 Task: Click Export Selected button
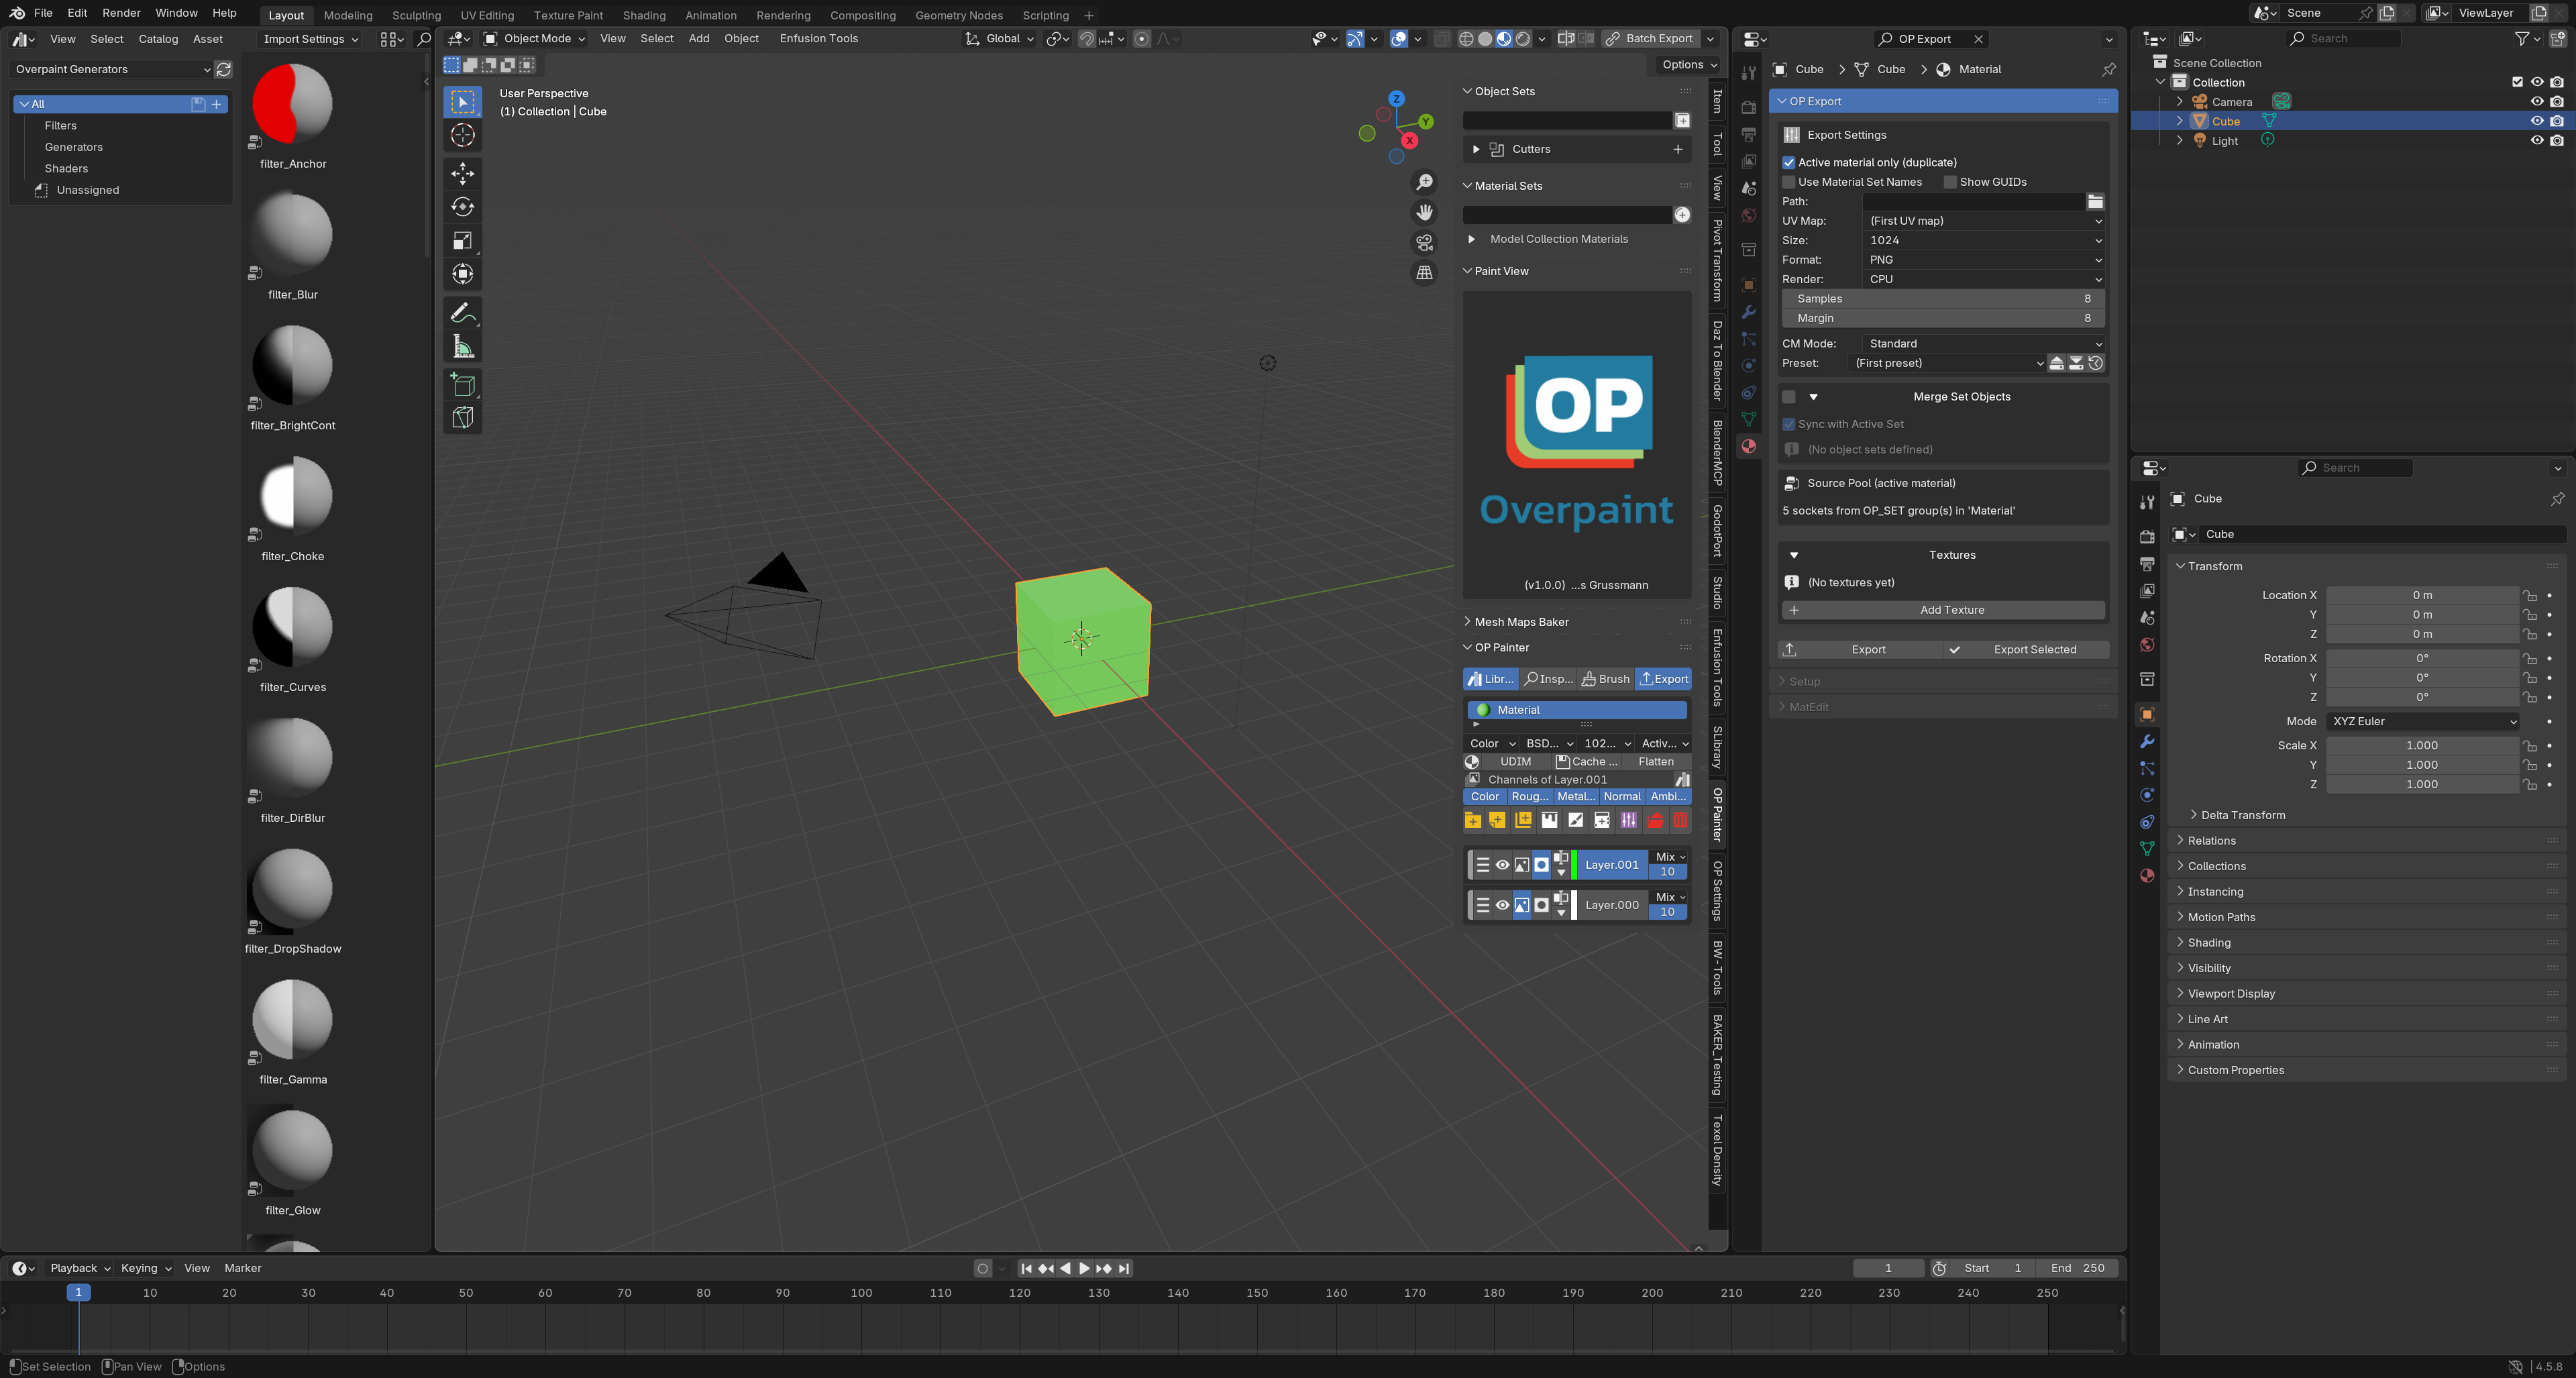click(x=2025, y=650)
